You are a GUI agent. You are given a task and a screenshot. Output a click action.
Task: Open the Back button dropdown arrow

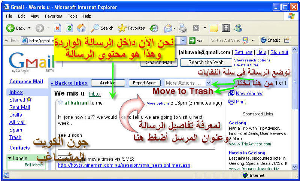[x=29, y=28]
